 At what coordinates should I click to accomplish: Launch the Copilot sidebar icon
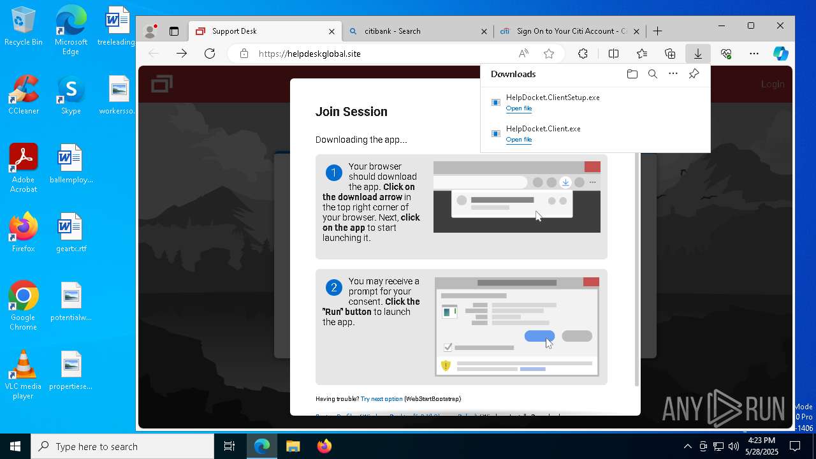(781, 54)
